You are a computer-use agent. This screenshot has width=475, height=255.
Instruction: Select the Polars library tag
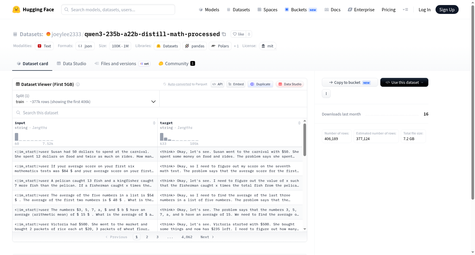coord(220,46)
